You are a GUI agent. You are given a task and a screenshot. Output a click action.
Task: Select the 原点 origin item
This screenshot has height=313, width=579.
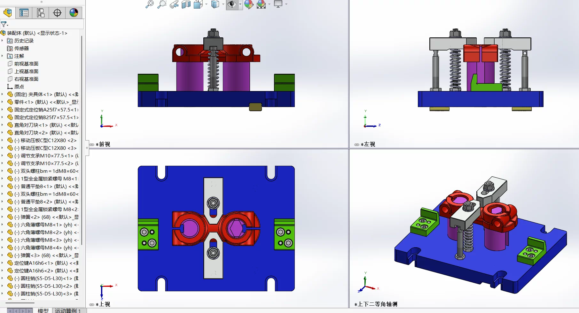(16, 87)
